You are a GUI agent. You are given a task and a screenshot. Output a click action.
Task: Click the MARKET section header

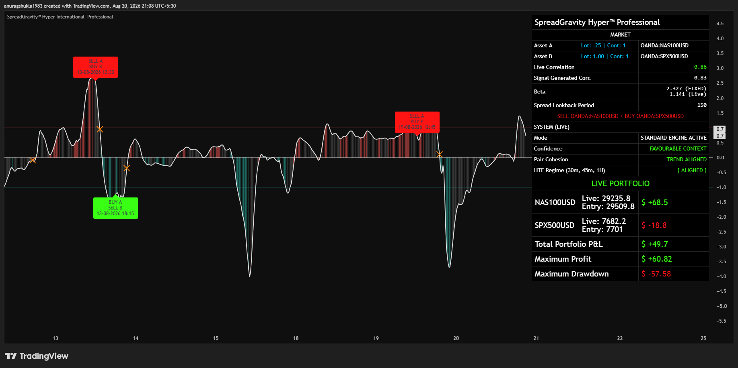pyautogui.click(x=620, y=35)
